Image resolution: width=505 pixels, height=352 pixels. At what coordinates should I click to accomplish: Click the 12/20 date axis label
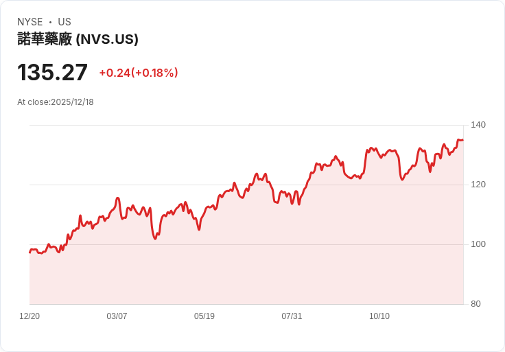(30, 316)
